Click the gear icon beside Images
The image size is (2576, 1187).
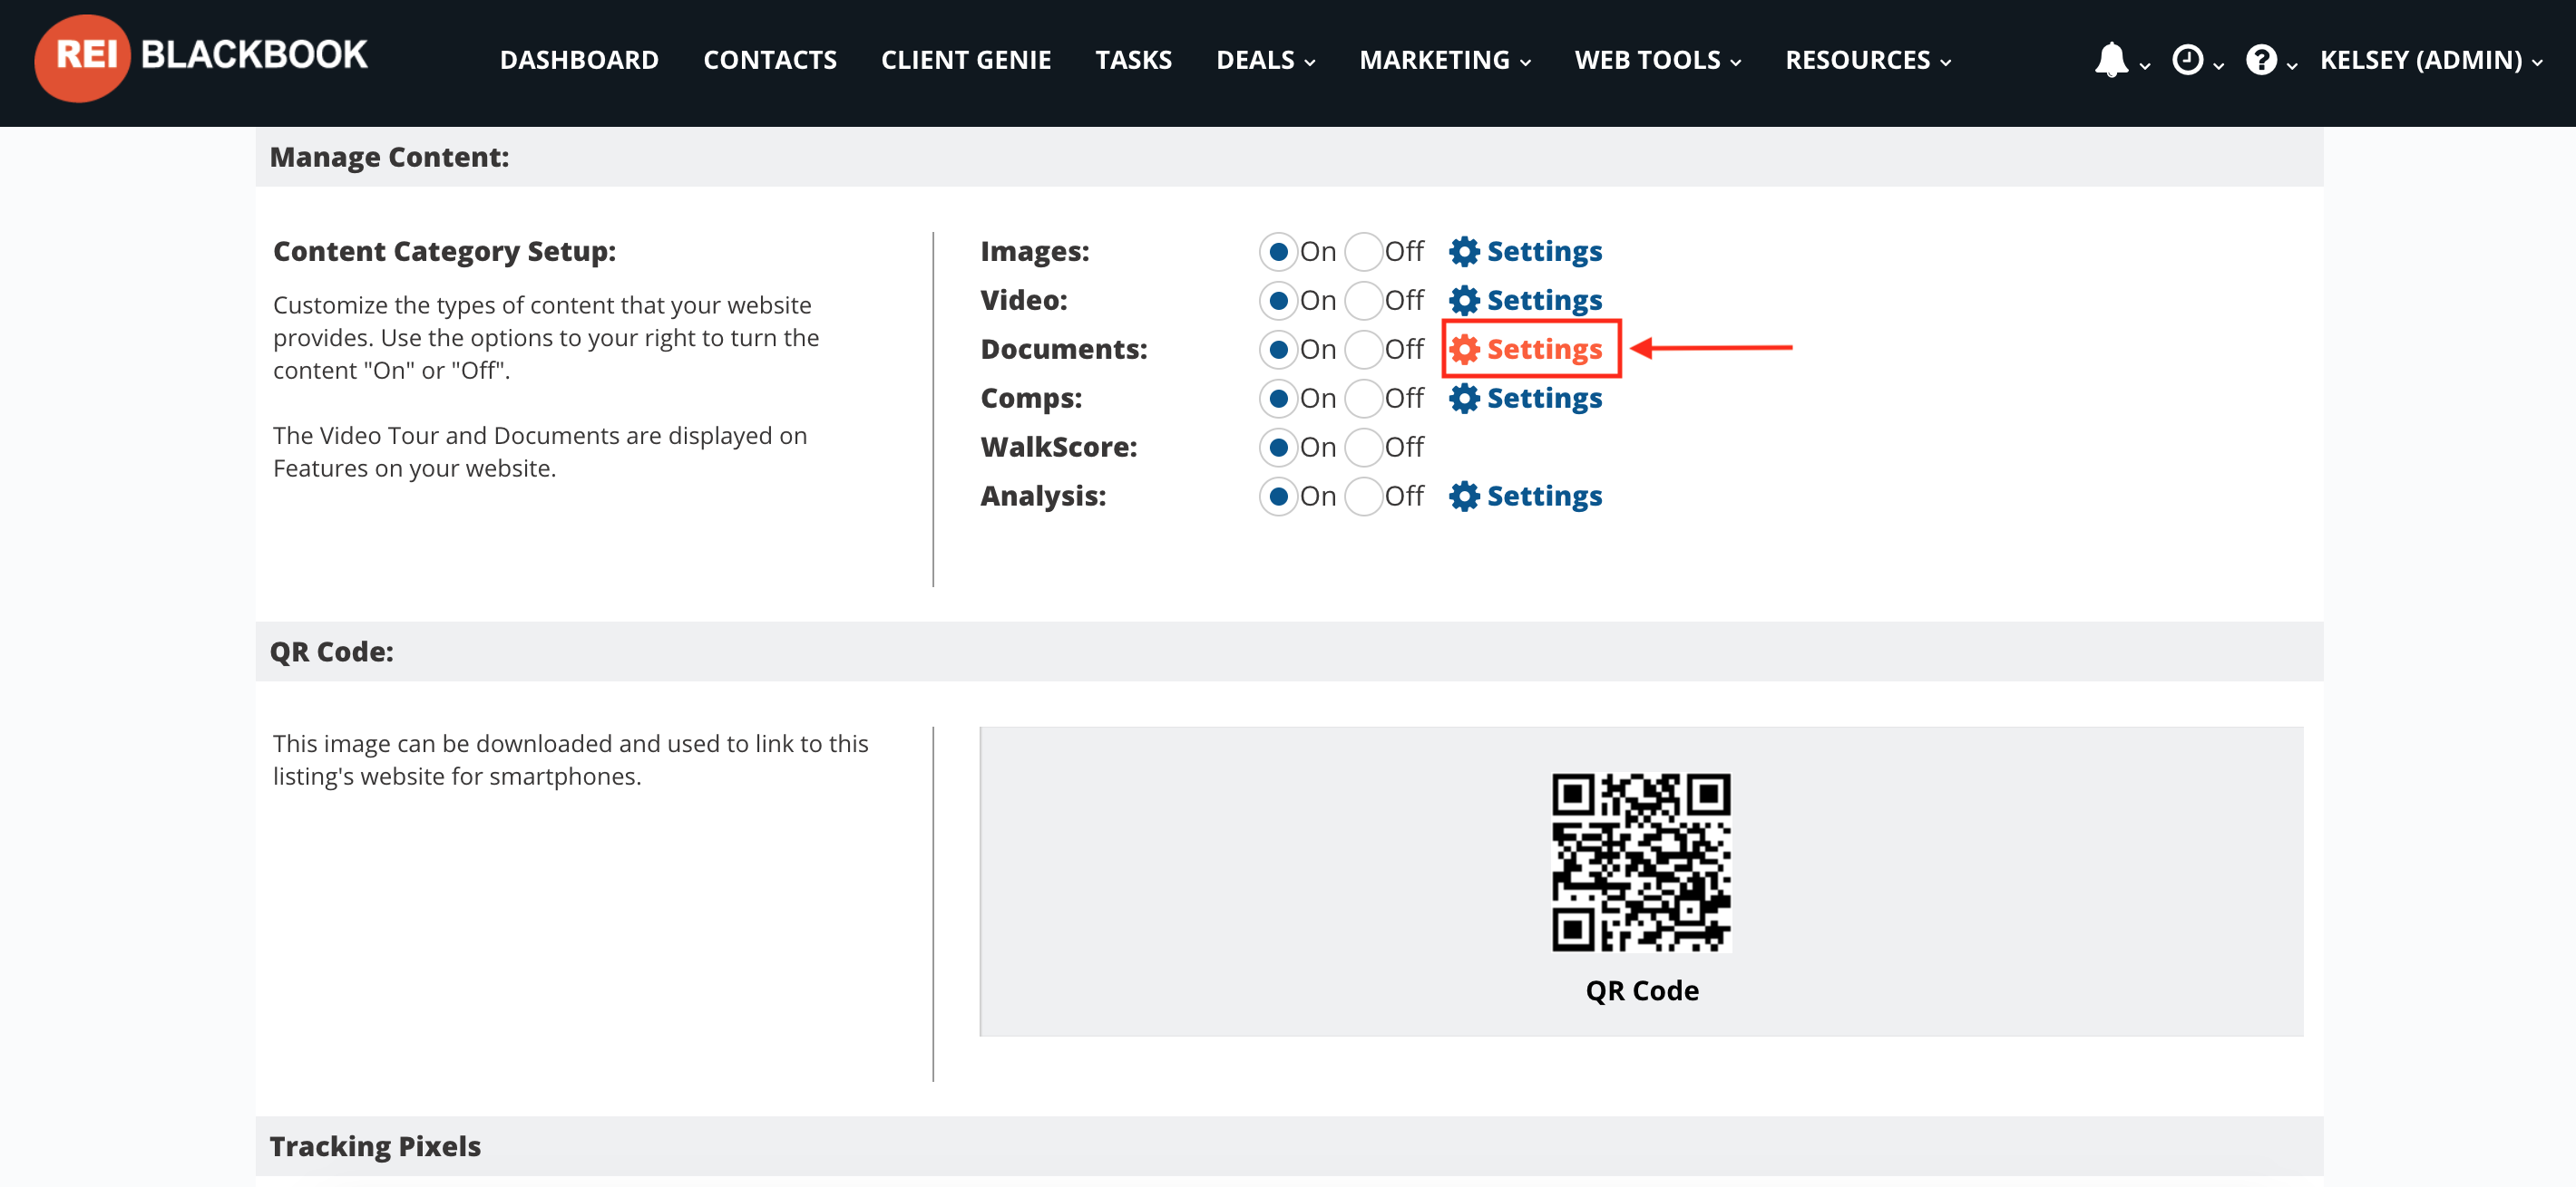(x=1464, y=252)
